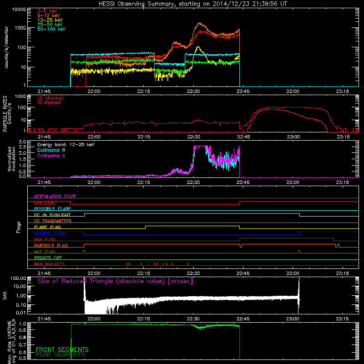The height and width of the screenshot is (364, 364).
Task: Click the Size of Reduced Triangle caption
Action: tap(115, 281)
